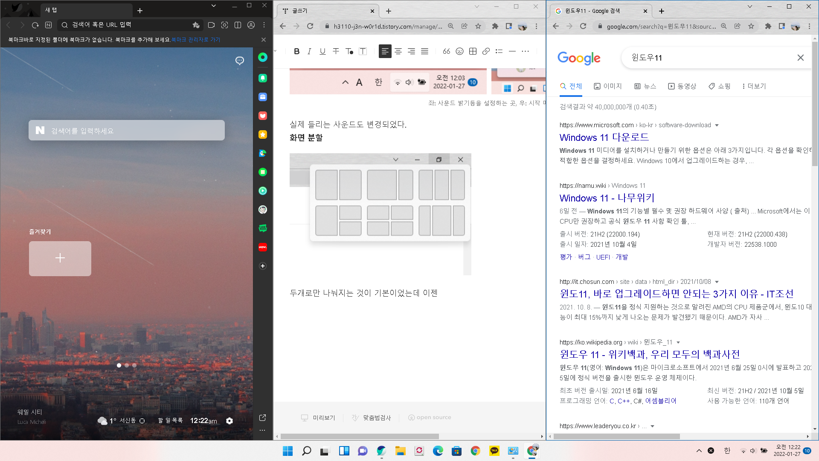Click the Naver search input field

tap(127, 131)
